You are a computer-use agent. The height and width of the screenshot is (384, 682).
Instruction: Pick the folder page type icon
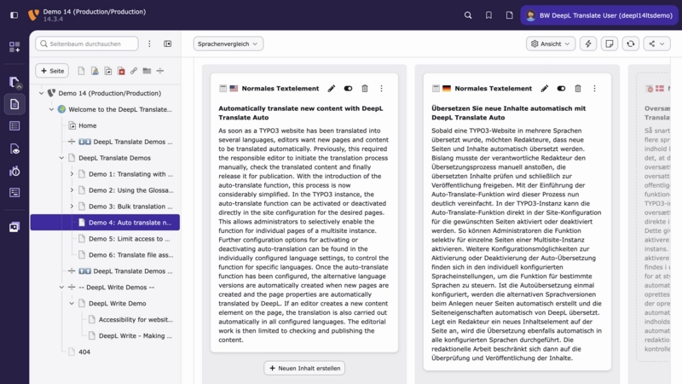(x=147, y=71)
